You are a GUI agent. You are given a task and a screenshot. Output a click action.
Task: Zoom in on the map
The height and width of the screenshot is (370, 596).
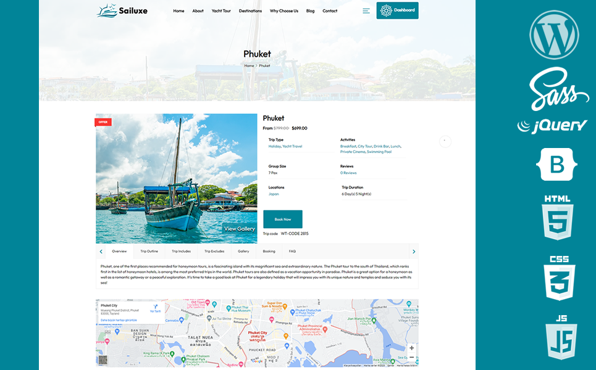point(411,348)
